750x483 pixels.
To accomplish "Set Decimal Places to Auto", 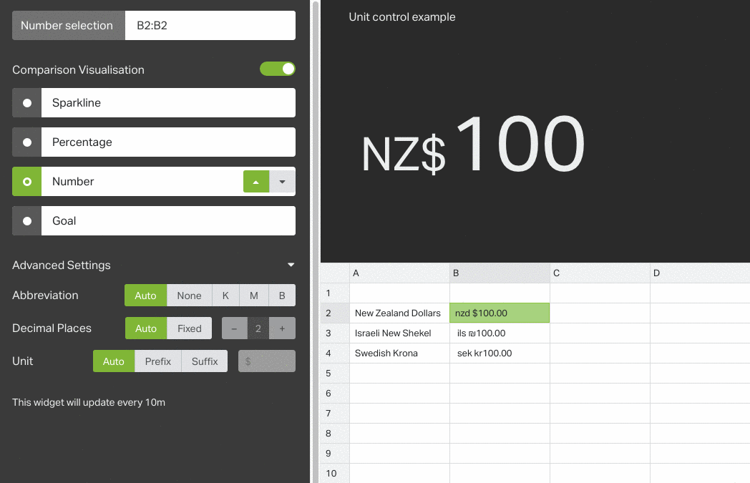I will [146, 328].
